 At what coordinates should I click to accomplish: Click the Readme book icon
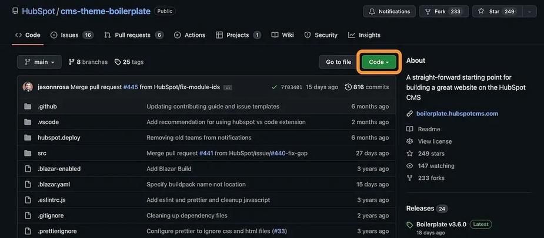click(x=410, y=129)
